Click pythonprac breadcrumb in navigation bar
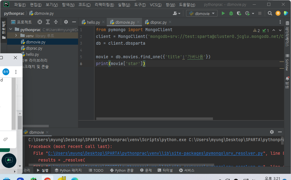 pos(14,13)
